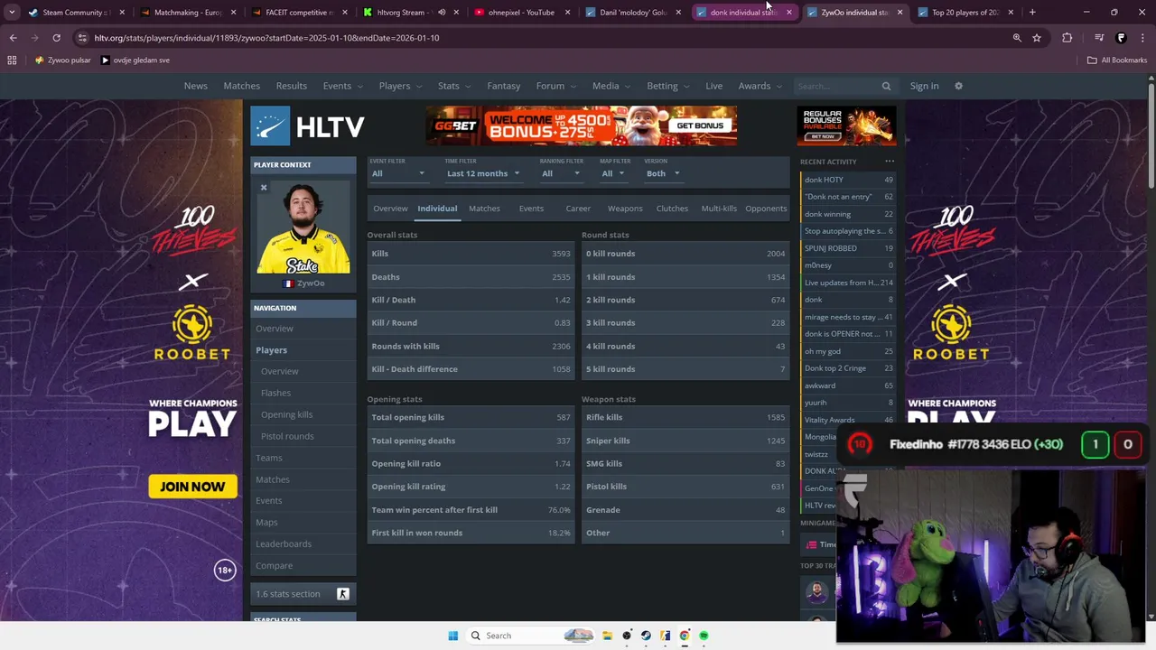Open the Chrome three-dot menu
The width and height of the screenshot is (1156, 650).
pyautogui.click(x=1142, y=38)
